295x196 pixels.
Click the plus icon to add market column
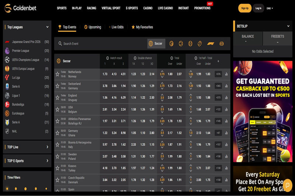pyautogui.click(x=218, y=61)
